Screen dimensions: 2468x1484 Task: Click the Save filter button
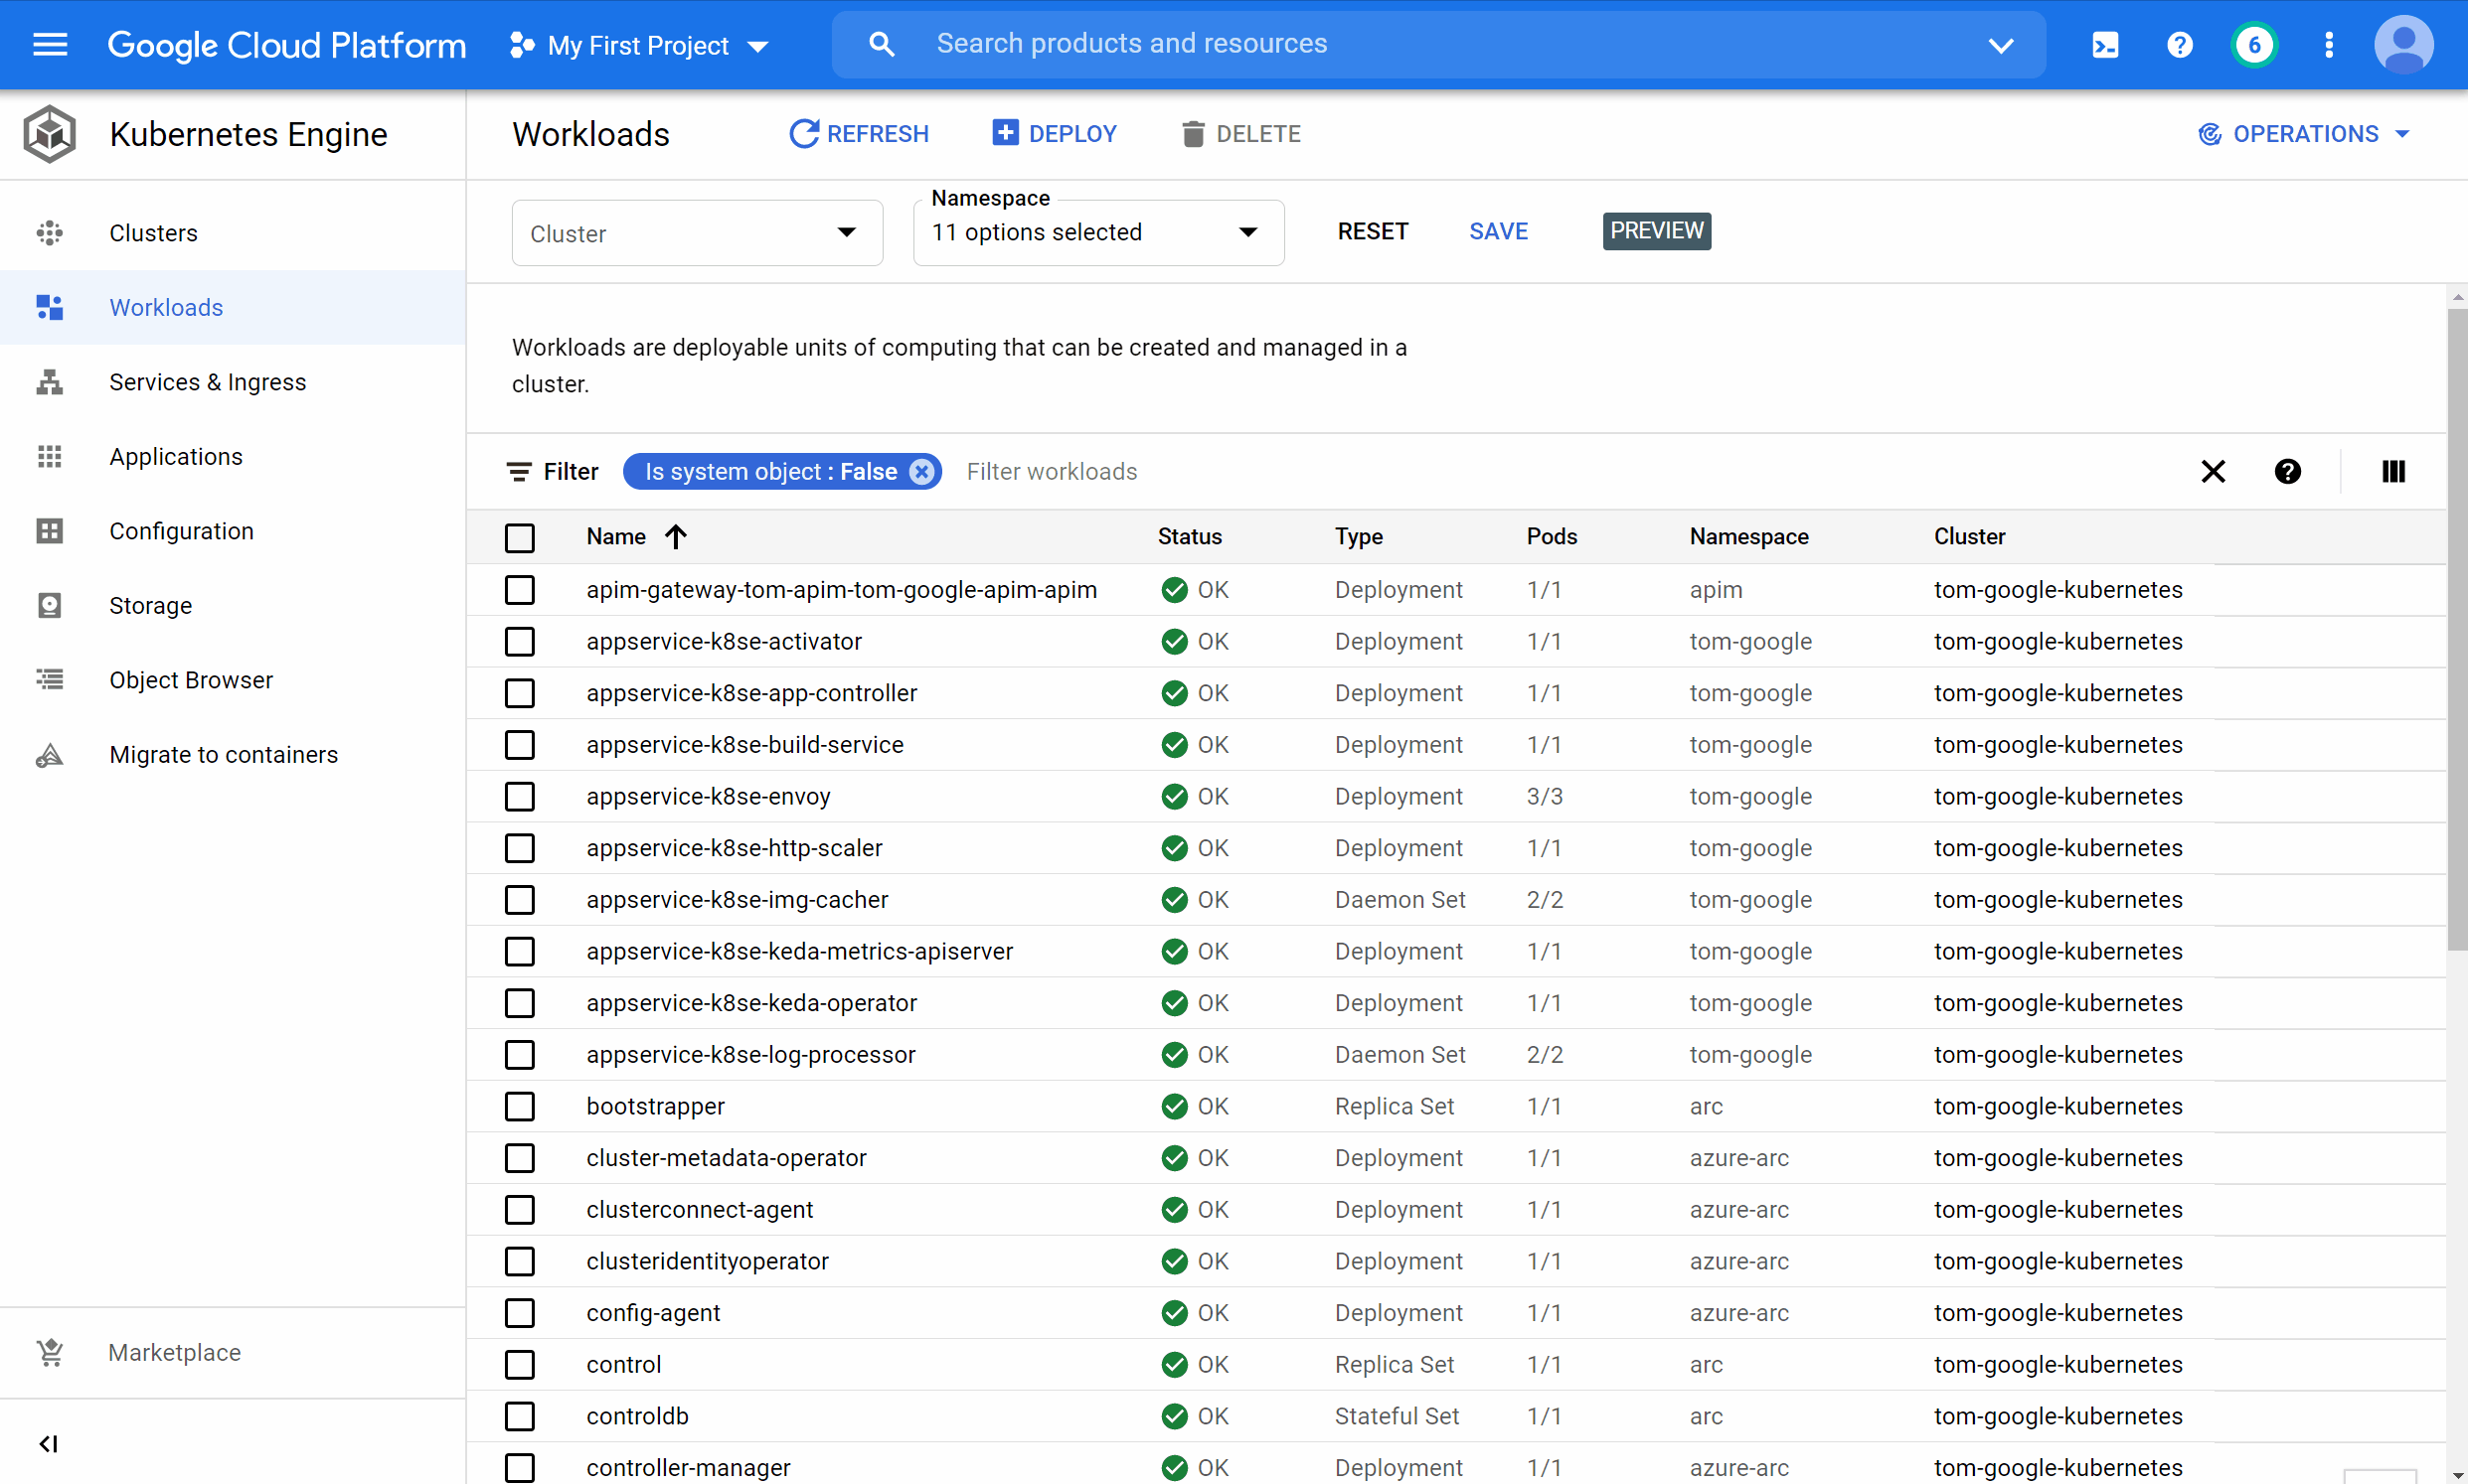tap(1498, 231)
